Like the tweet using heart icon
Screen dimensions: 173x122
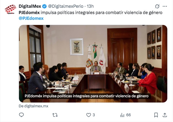89,115
